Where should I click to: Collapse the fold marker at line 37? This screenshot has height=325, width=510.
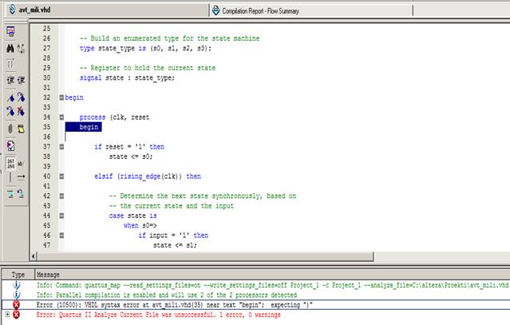pos(62,147)
